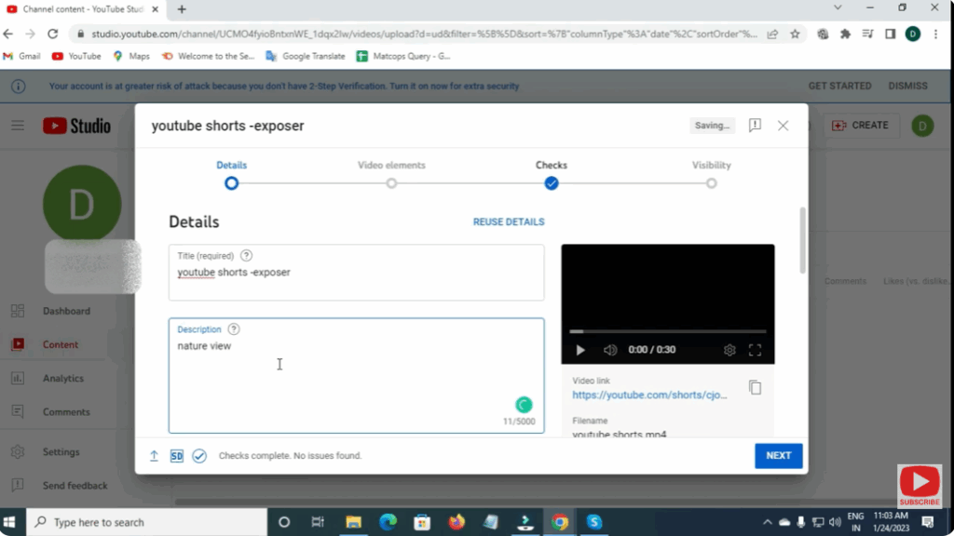Click the help icon next to Description
This screenshot has width=954, height=536.
tap(234, 329)
